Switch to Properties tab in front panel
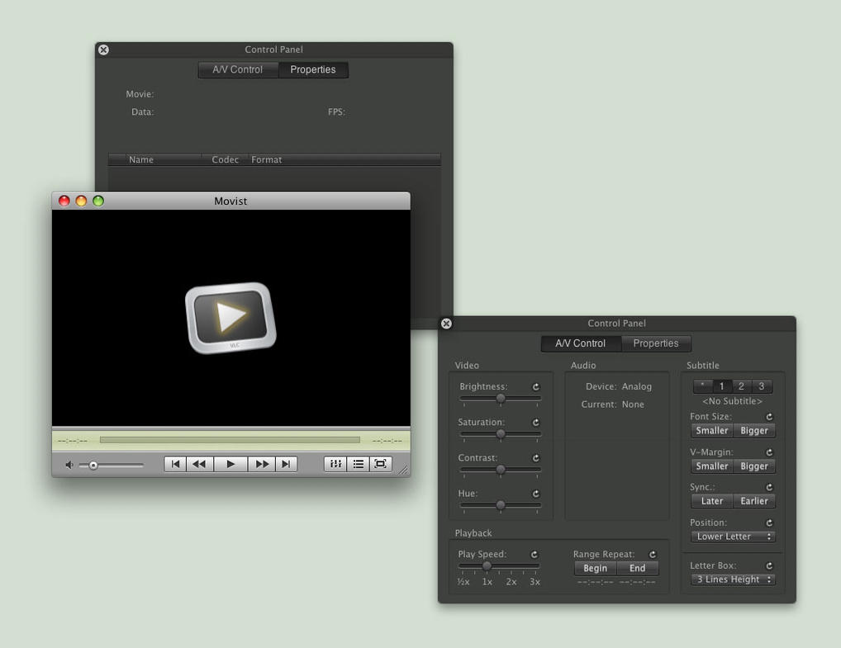The height and width of the screenshot is (648, 841). [656, 343]
